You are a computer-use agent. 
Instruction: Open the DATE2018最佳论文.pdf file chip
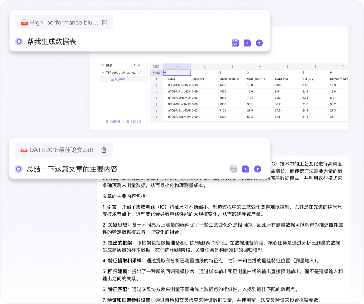coord(63,150)
